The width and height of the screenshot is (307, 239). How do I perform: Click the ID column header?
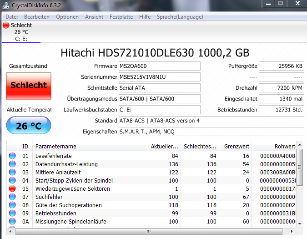[25, 146]
